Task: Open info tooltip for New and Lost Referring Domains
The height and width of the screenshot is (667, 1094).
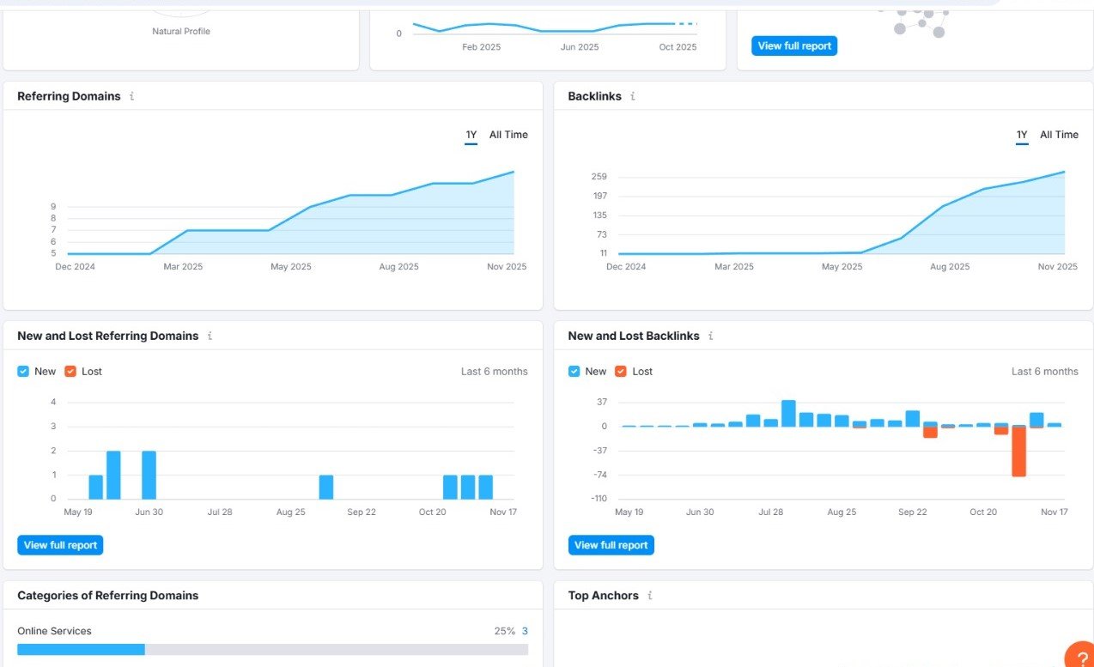Action: coord(210,336)
